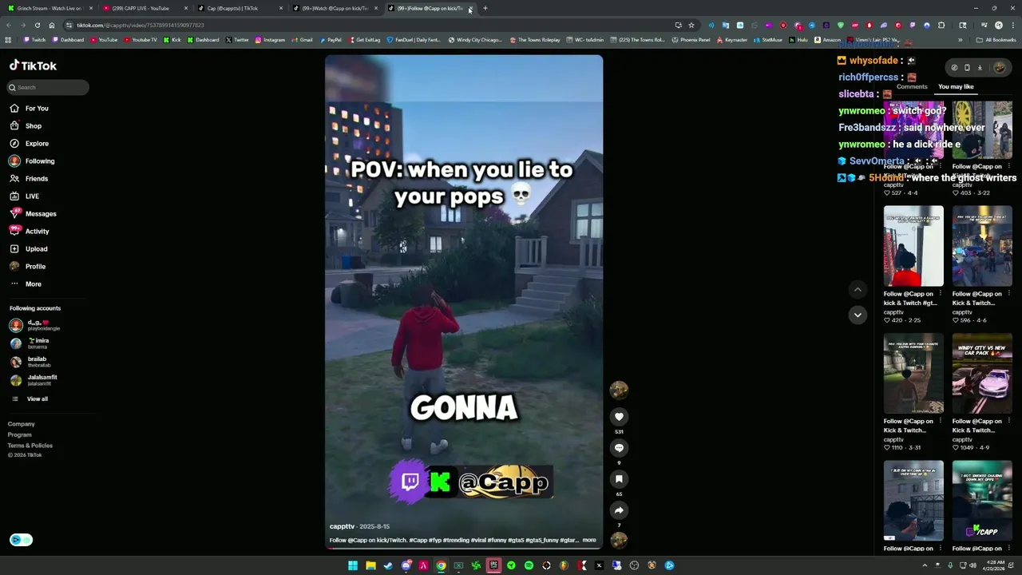Toggle the theme switch at bottom left
The height and width of the screenshot is (575, 1022).
pyautogui.click(x=21, y=540)
